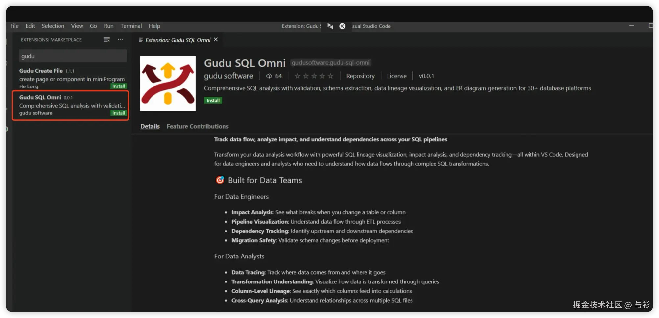Viewport: 659px width, 318px height.
Task: Click the circled X icon in title bar
Action: point(342,26)
